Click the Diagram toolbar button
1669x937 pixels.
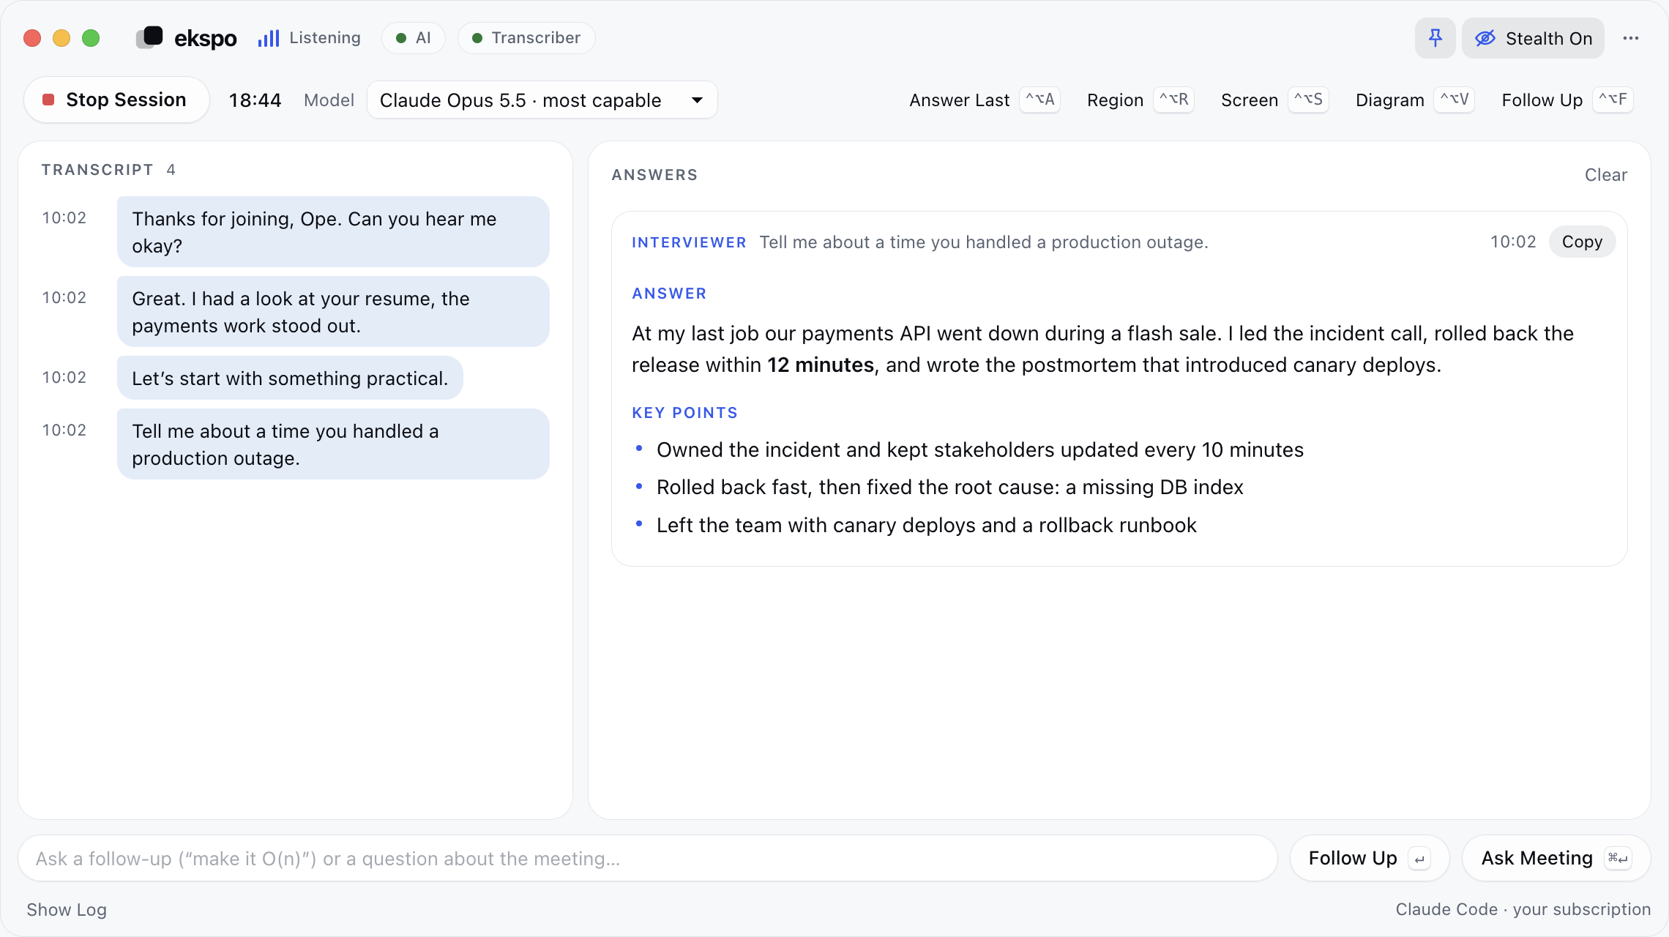click(1414, 100)
